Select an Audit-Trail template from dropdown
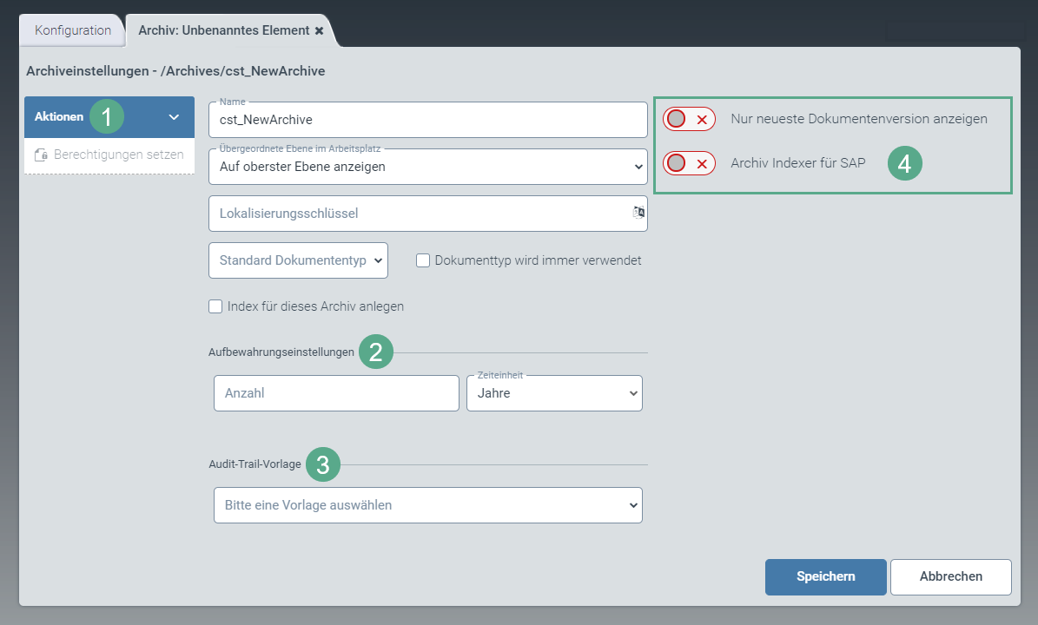Image resolution: width=1038 pixels, height=625 pixels. tap(427, 505)
